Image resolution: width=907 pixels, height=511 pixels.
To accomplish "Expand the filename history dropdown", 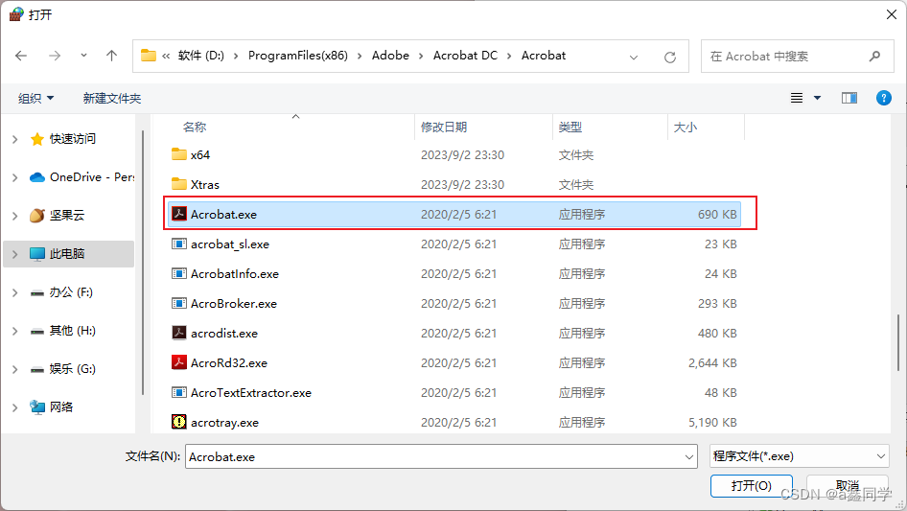I will coord(689,456).
